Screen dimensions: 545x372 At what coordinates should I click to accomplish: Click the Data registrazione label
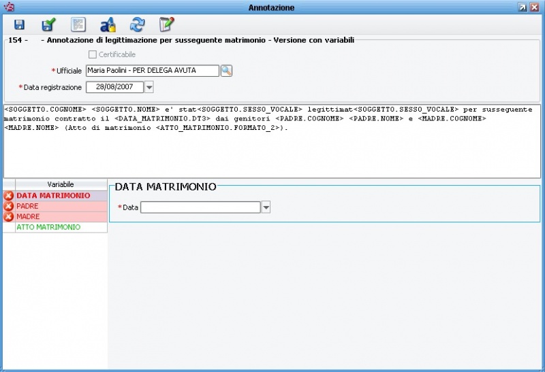tap(52, 88)
